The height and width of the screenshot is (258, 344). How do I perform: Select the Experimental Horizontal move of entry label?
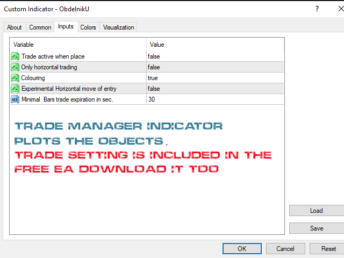[69, 89]
